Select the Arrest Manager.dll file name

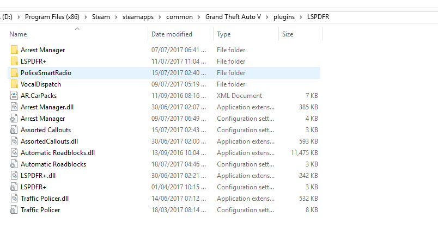[47, 107]
